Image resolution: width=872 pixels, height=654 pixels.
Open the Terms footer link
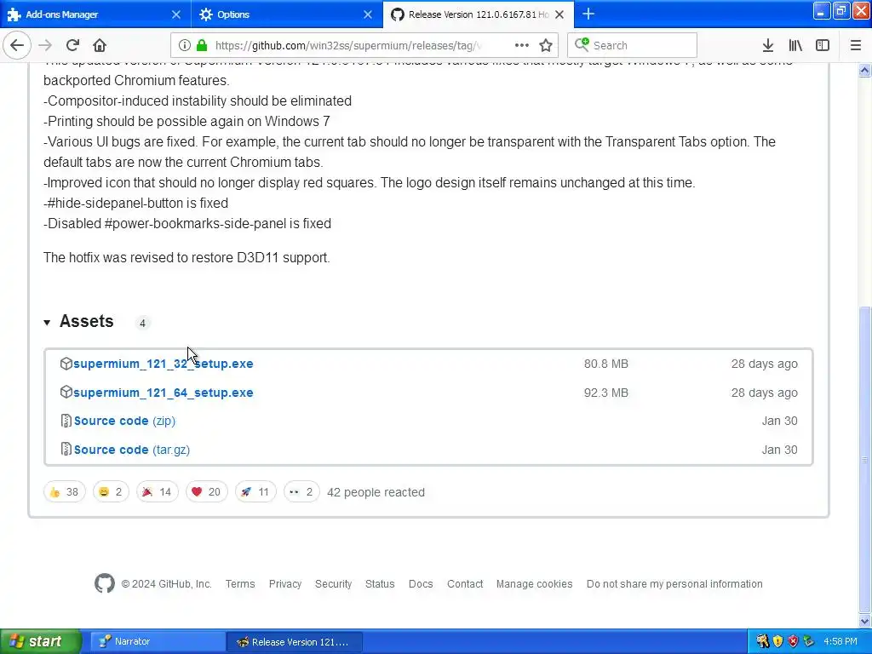(x=240, y=584)
